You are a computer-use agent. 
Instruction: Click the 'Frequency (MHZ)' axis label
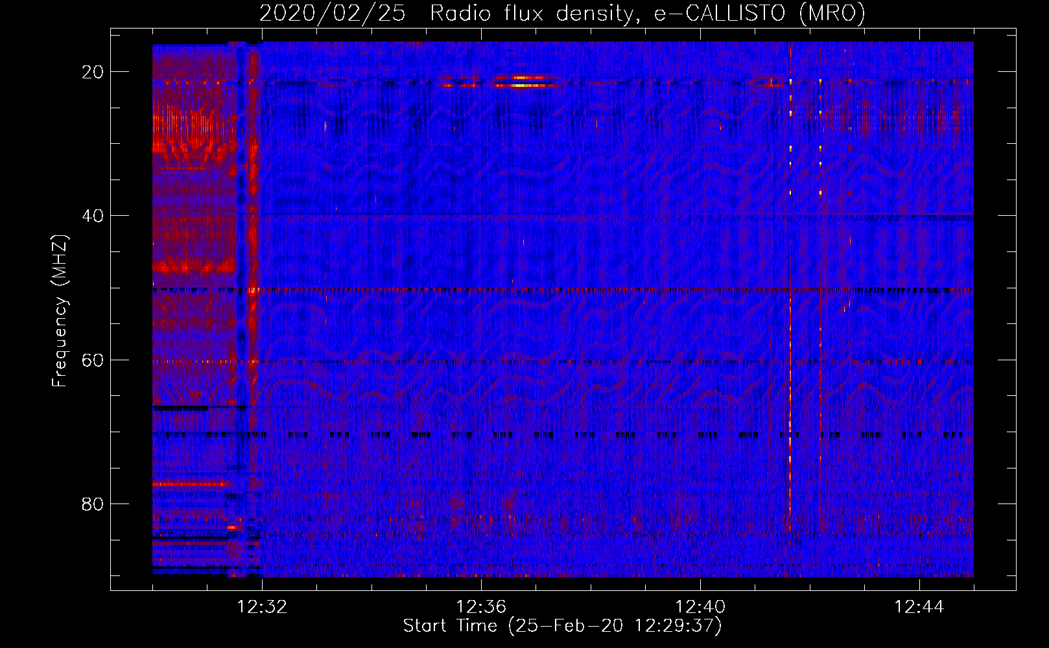(x=59, y=311)
